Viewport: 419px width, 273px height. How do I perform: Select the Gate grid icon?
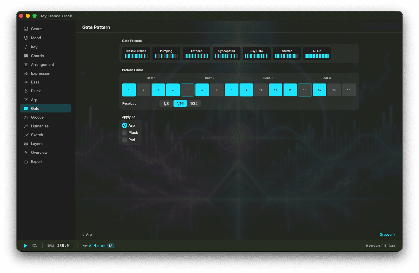tap(26, 109)
